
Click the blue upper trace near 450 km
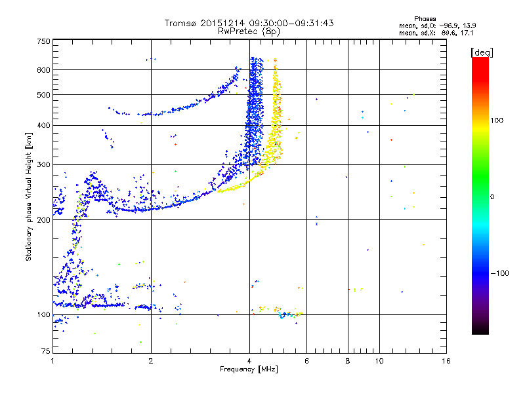174,109
